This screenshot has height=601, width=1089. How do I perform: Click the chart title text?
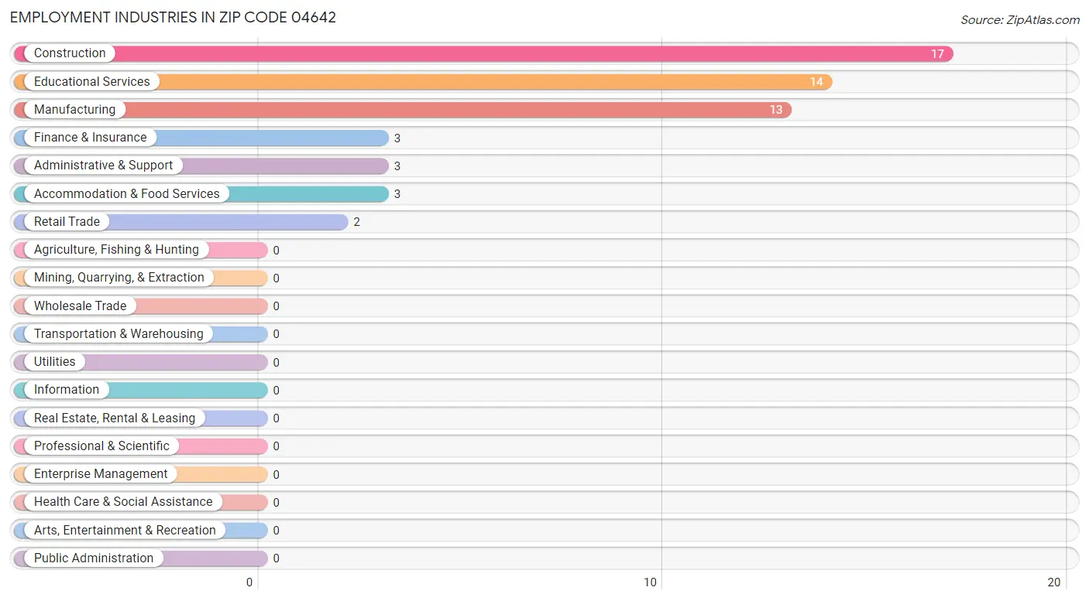coord(173,17)
